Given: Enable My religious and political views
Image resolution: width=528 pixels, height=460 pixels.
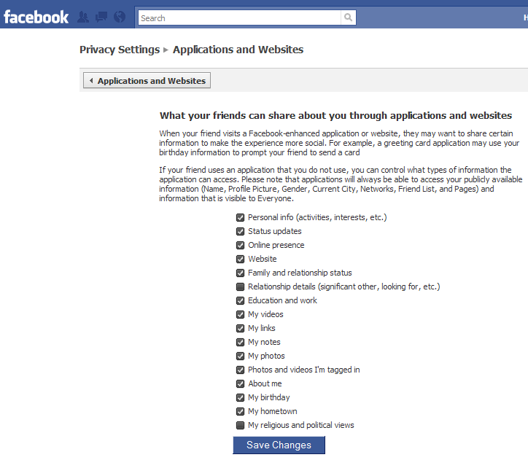Looking at the screenshot, I should click(x=240, y=425).
